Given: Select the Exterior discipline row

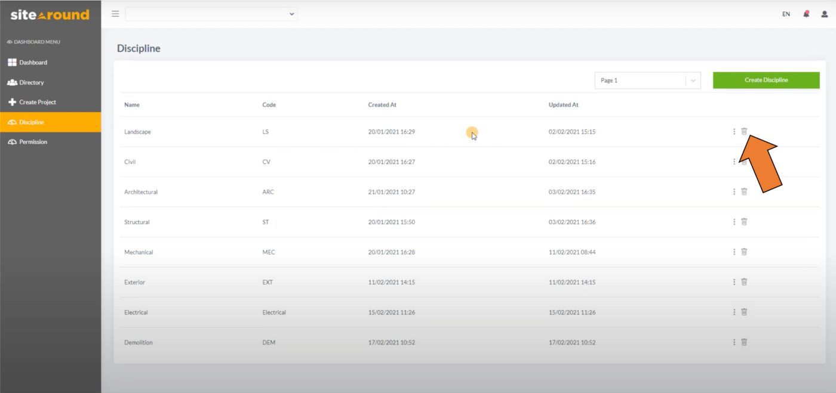Looking at the screenshot, I should pos(134,281).
